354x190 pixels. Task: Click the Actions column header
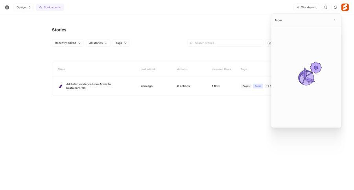(x=182, y=69)
